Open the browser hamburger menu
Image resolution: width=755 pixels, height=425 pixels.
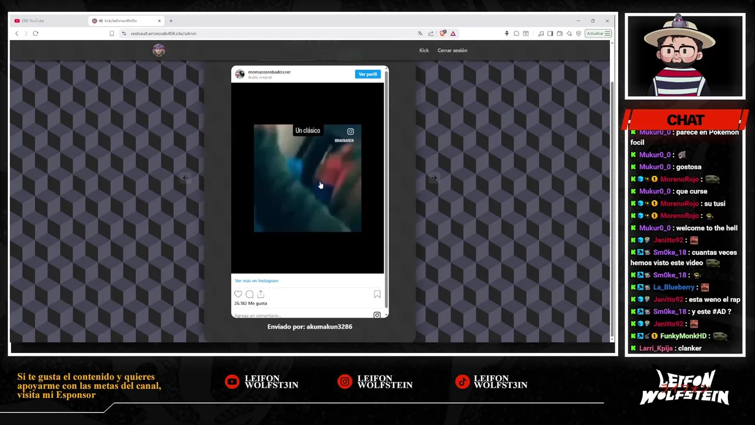point(608,34)
